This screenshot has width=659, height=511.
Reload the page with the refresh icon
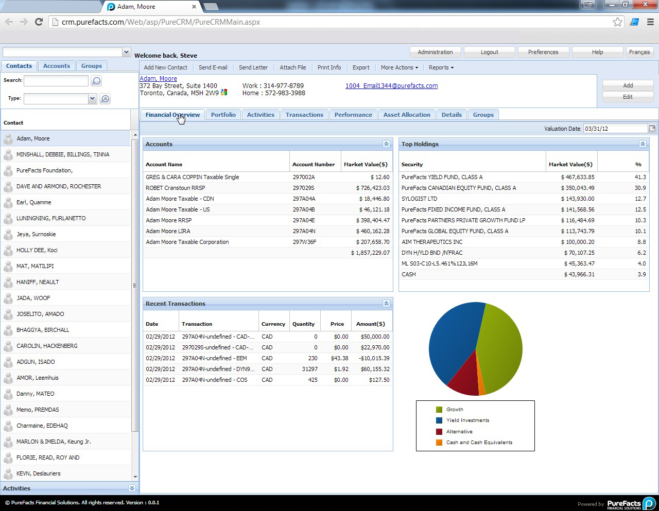tap(39, 22)
